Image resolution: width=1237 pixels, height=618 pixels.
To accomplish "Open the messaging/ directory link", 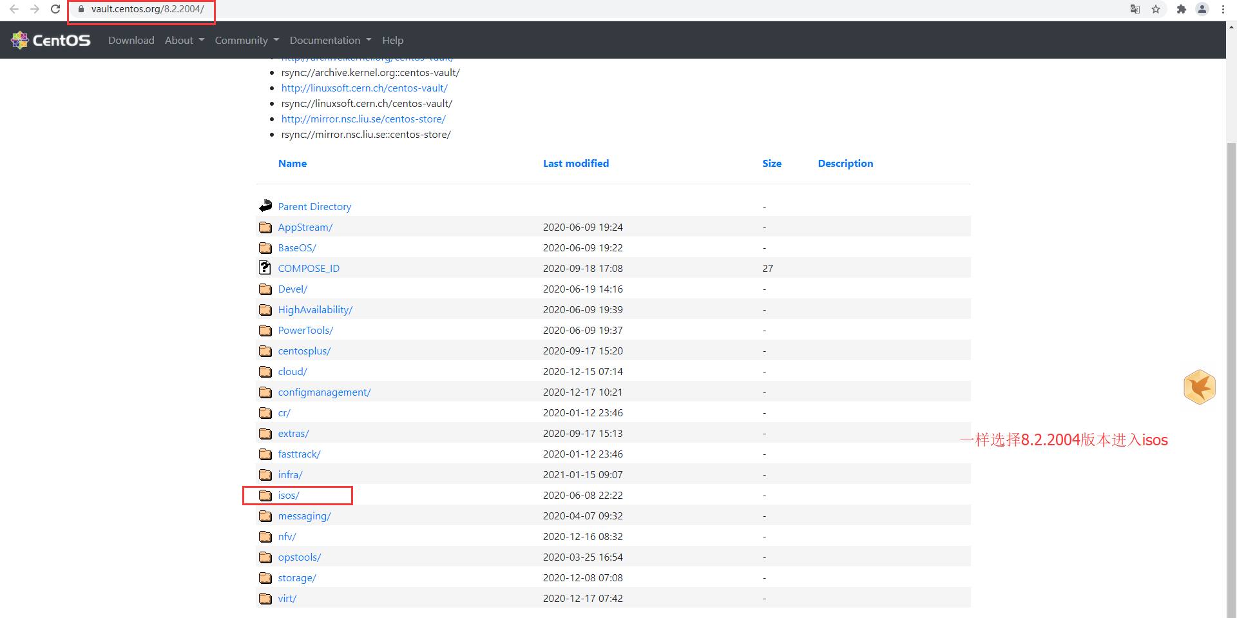I will point(305,516).
